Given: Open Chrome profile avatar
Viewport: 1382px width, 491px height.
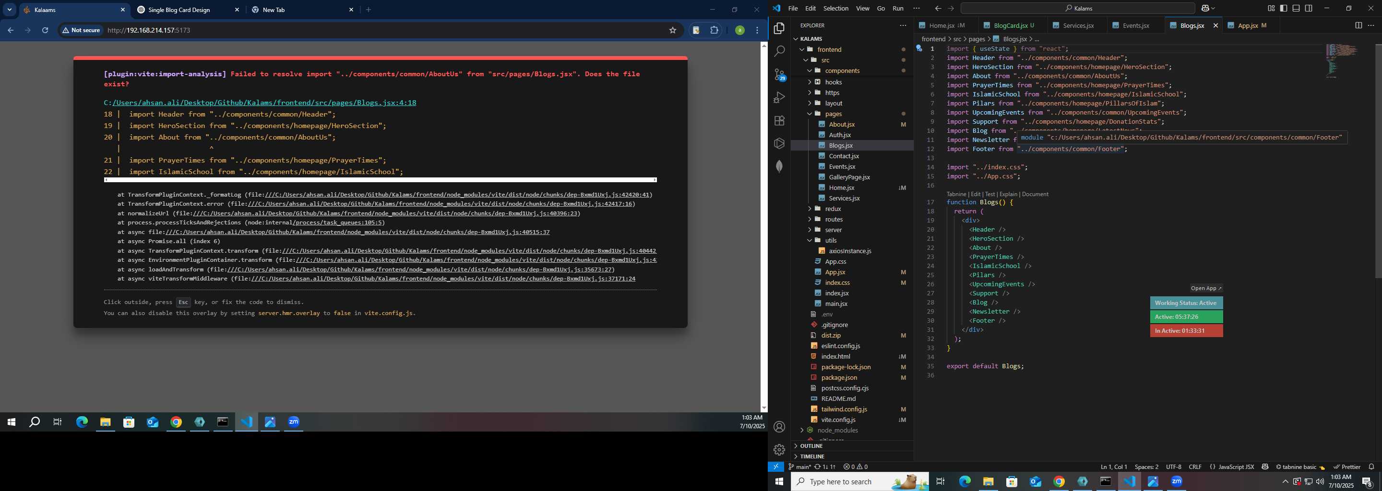Looking at the screenshot, I should tap(739, 31).
